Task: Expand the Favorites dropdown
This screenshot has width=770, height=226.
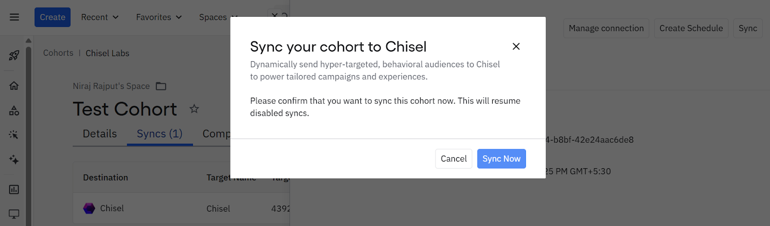Action: (159, 17)
